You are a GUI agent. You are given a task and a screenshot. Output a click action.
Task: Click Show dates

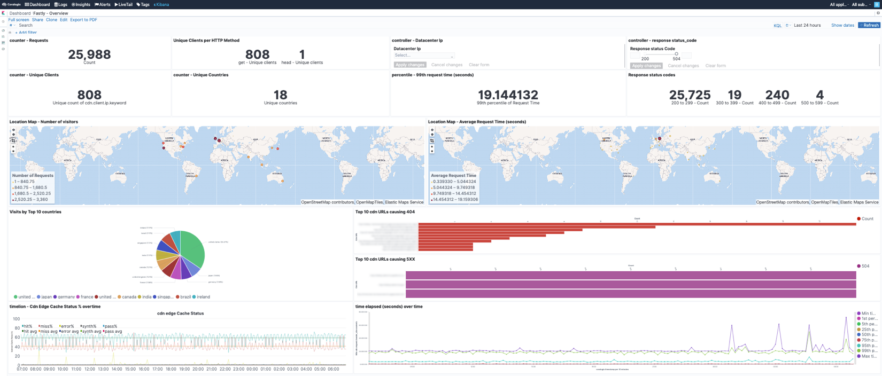pyautogui.click(x=842, y=25)
